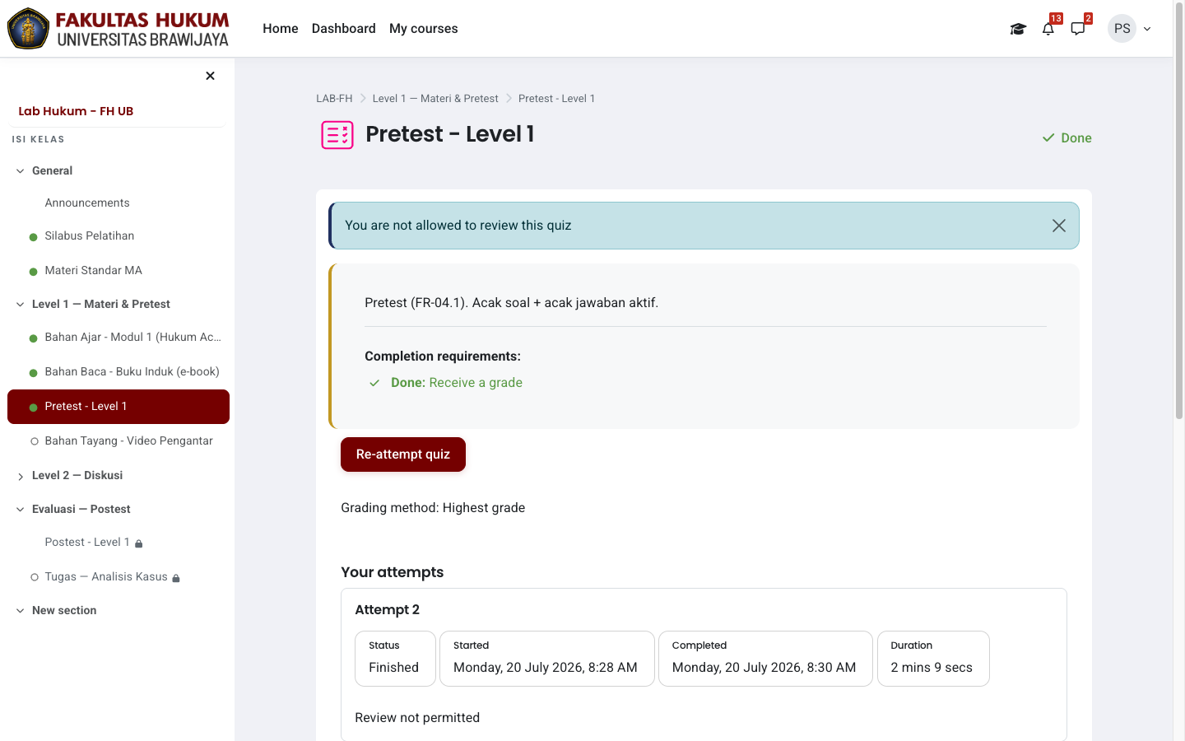Screen dimensions: 1185x741
Task: Go to the Dashboard menu item
Action: (344, 29)
